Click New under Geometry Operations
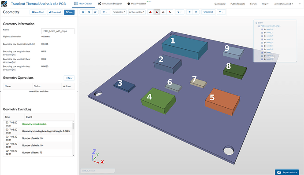The image size is (304, 175). (69, 78)
